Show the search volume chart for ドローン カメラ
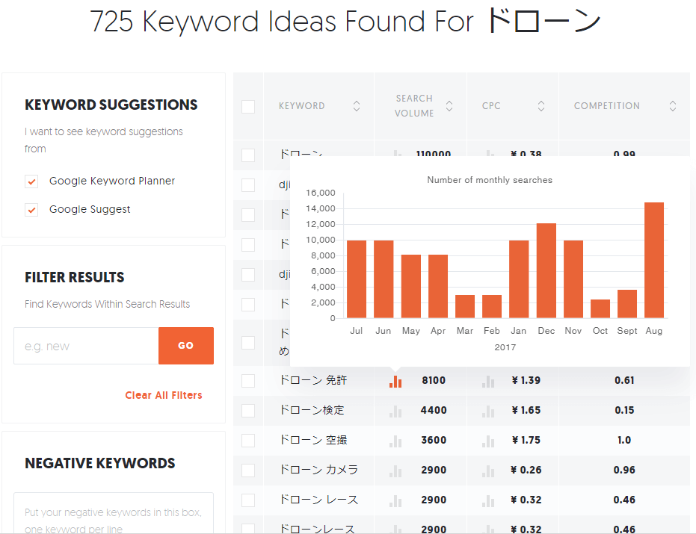The width and height of the screenshot is (696, 534). 395,471
